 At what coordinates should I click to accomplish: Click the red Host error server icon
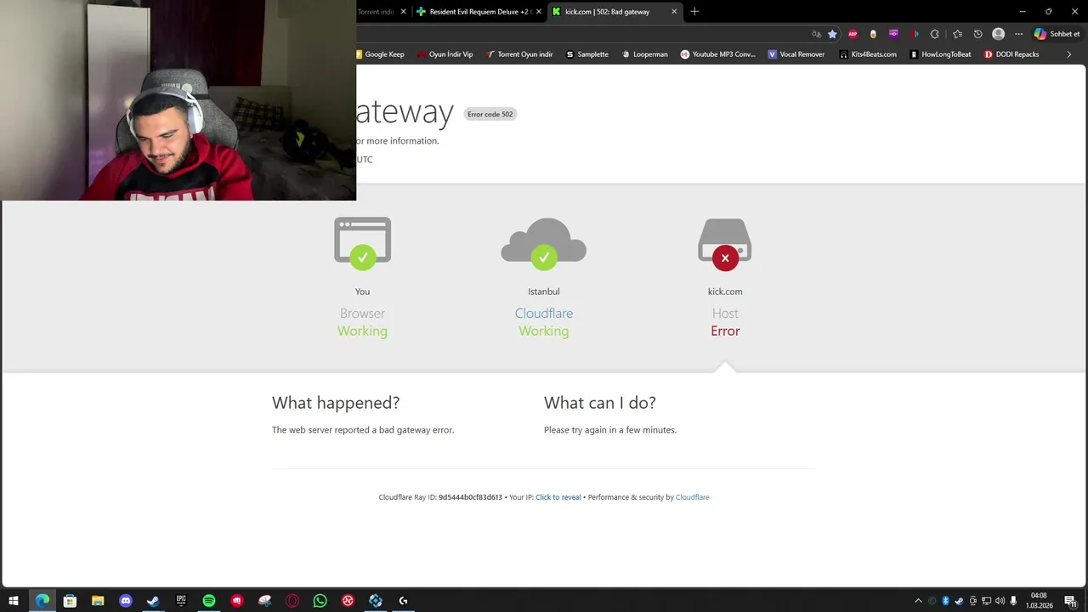point(725,245)
